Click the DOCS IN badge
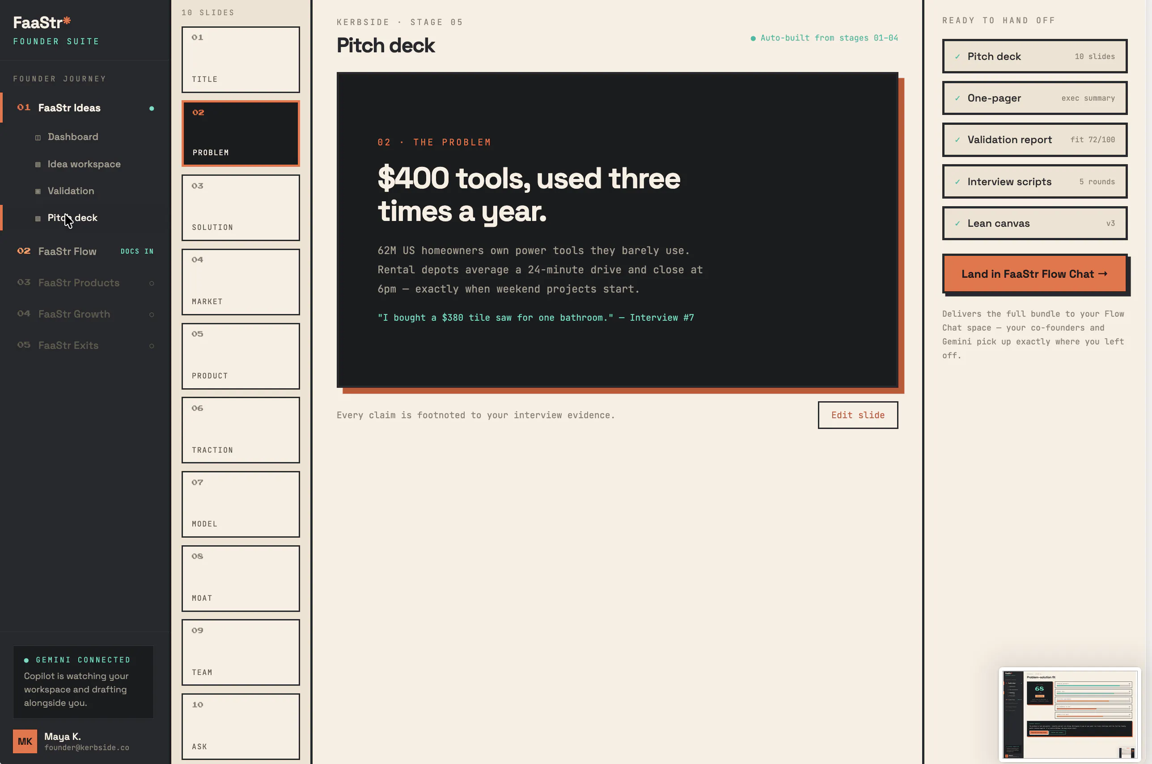The image size is (1152, 764). tap(137, 251)
